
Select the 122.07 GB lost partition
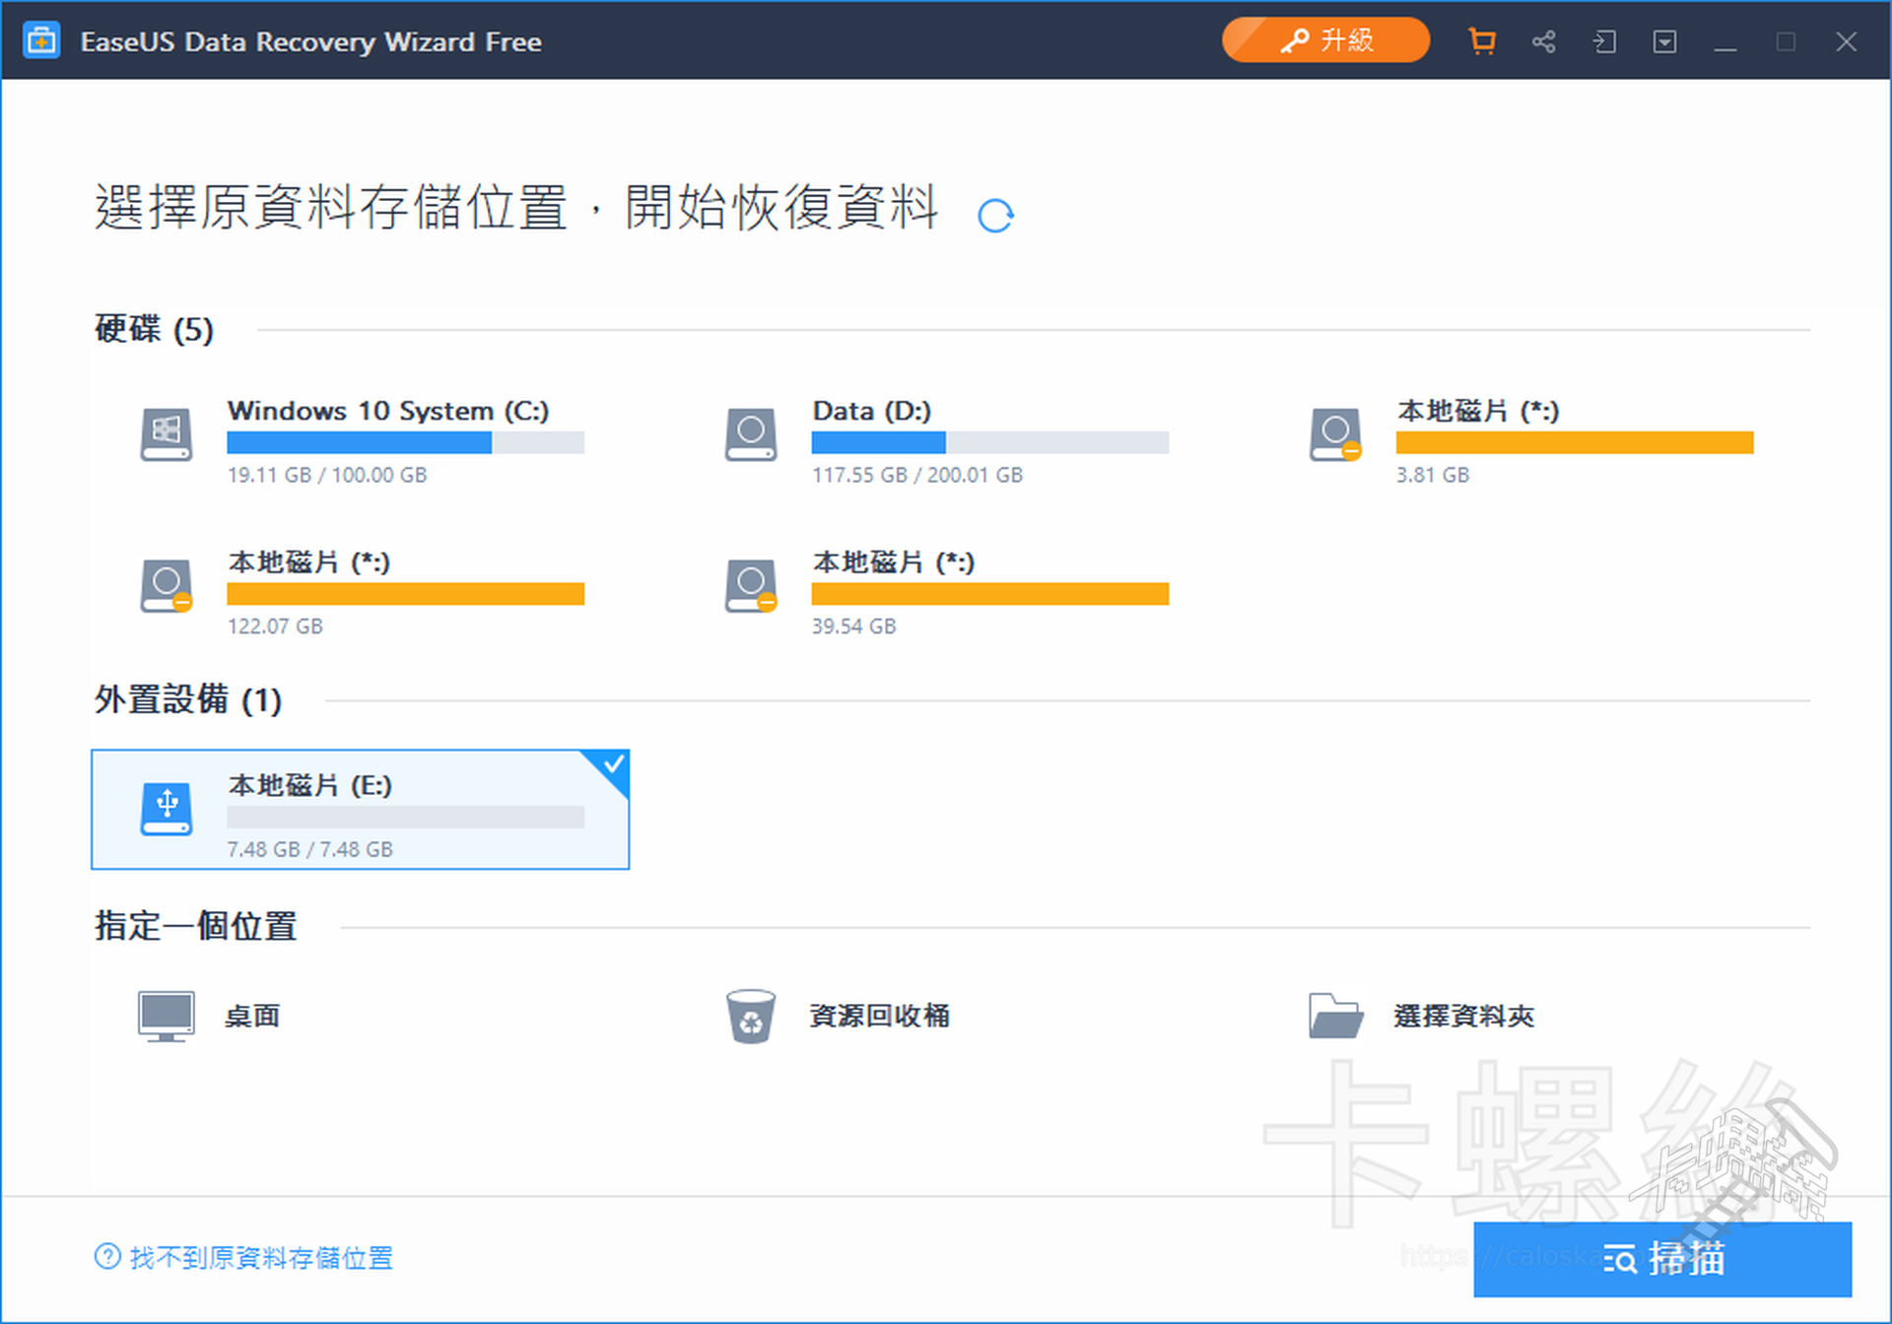click(x=308, y=563)
